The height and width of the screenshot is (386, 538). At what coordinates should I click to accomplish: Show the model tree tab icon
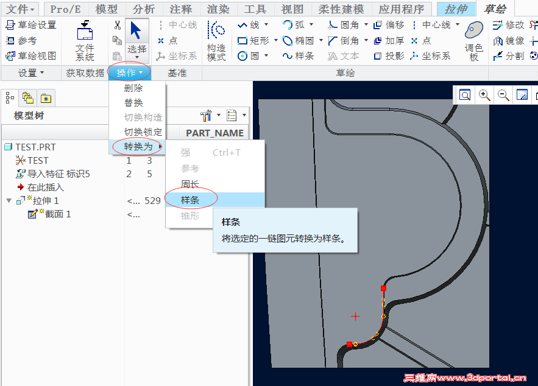tap(10, 98)
